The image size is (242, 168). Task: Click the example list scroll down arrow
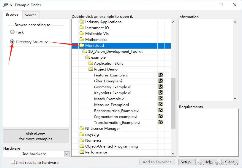[x=173, y=154]
